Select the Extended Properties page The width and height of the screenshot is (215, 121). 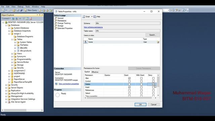click(65, 28)
